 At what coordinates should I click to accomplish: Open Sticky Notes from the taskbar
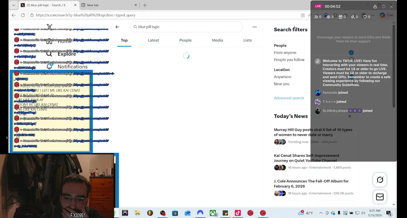coord(225,213)
